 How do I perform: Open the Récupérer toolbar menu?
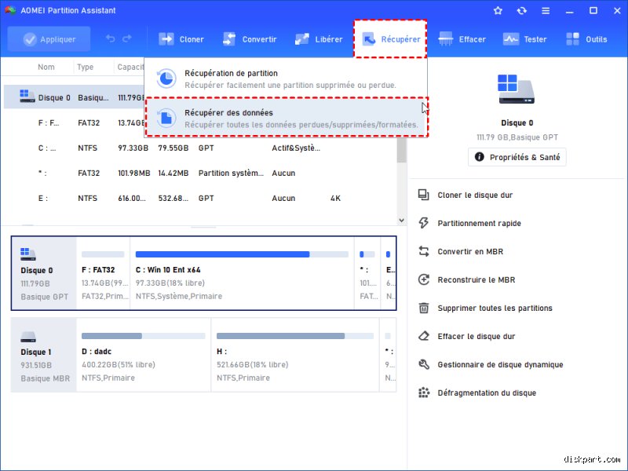point(390,39)
